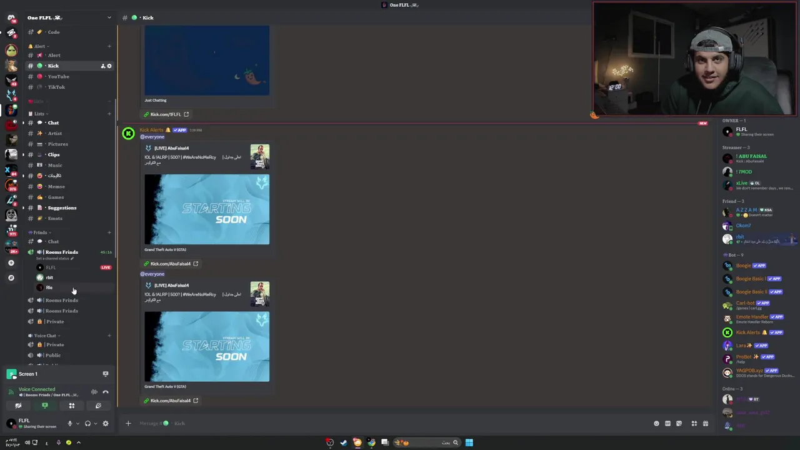Open noise suppression waveform icon
This screenshot has height=450, width=800.
(x=94, y=392)
